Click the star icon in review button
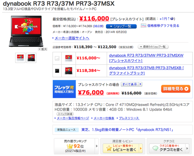Viewport: 194px width, 156px height. [109, 148]
